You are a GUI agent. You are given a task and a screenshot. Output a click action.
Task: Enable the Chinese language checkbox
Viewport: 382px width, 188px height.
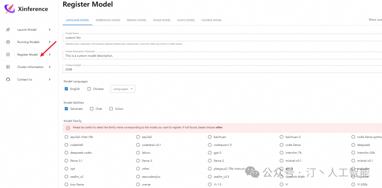[89, 89]
